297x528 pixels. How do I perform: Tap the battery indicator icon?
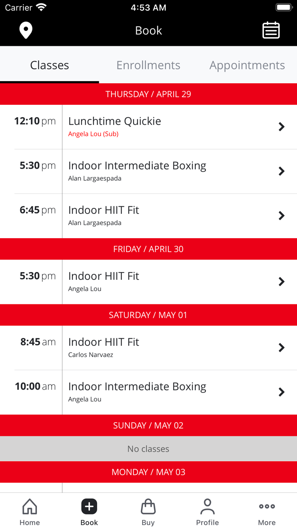(x=283, y=7)
